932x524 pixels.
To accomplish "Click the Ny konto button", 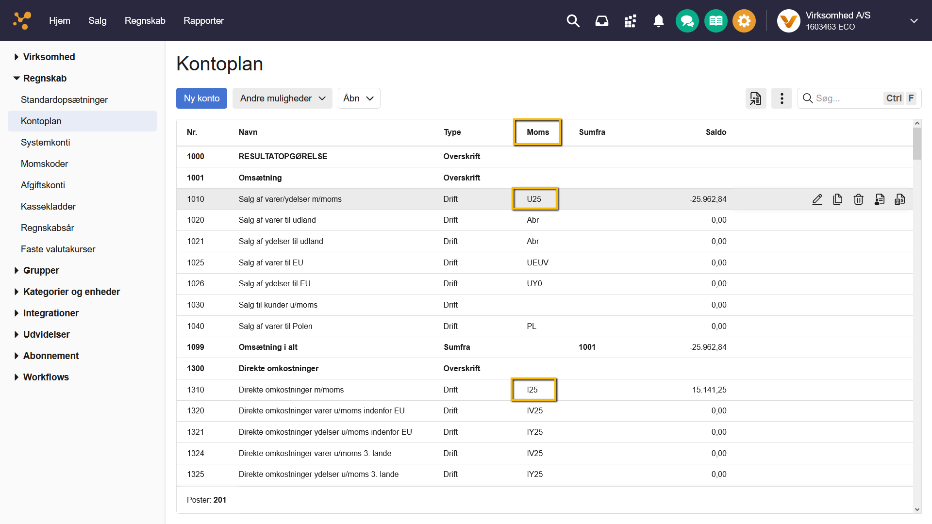I will pos(201,98).
